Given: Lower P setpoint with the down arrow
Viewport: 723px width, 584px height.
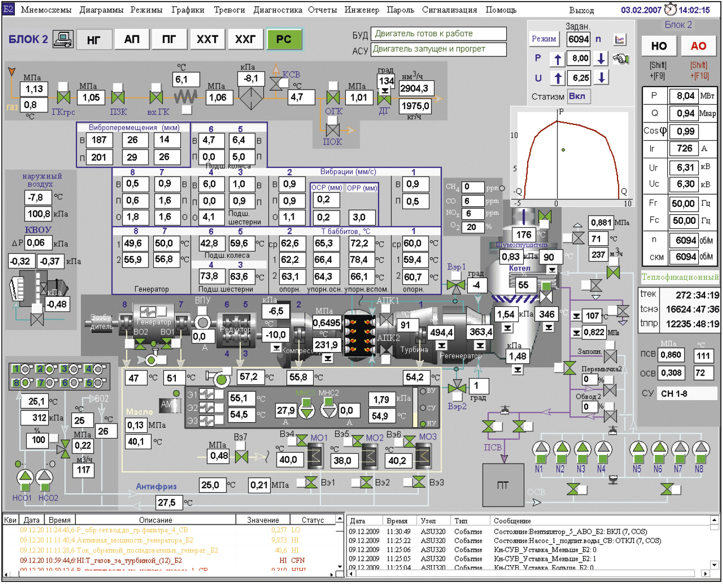Looking at the screenshot, I should [x=602, y=58].
